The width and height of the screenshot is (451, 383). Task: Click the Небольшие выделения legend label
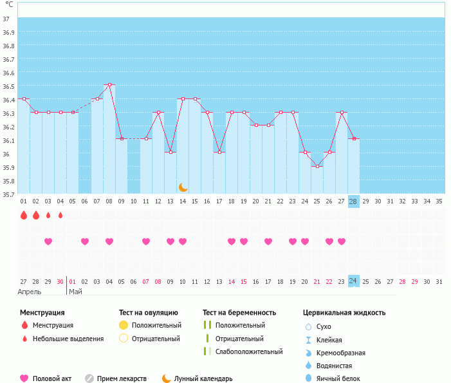(68, 339)
